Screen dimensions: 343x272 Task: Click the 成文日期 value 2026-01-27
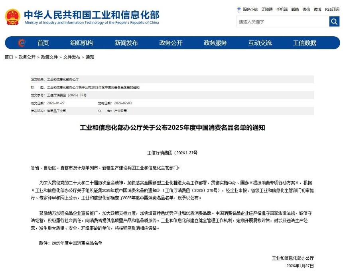pos(56,103)
